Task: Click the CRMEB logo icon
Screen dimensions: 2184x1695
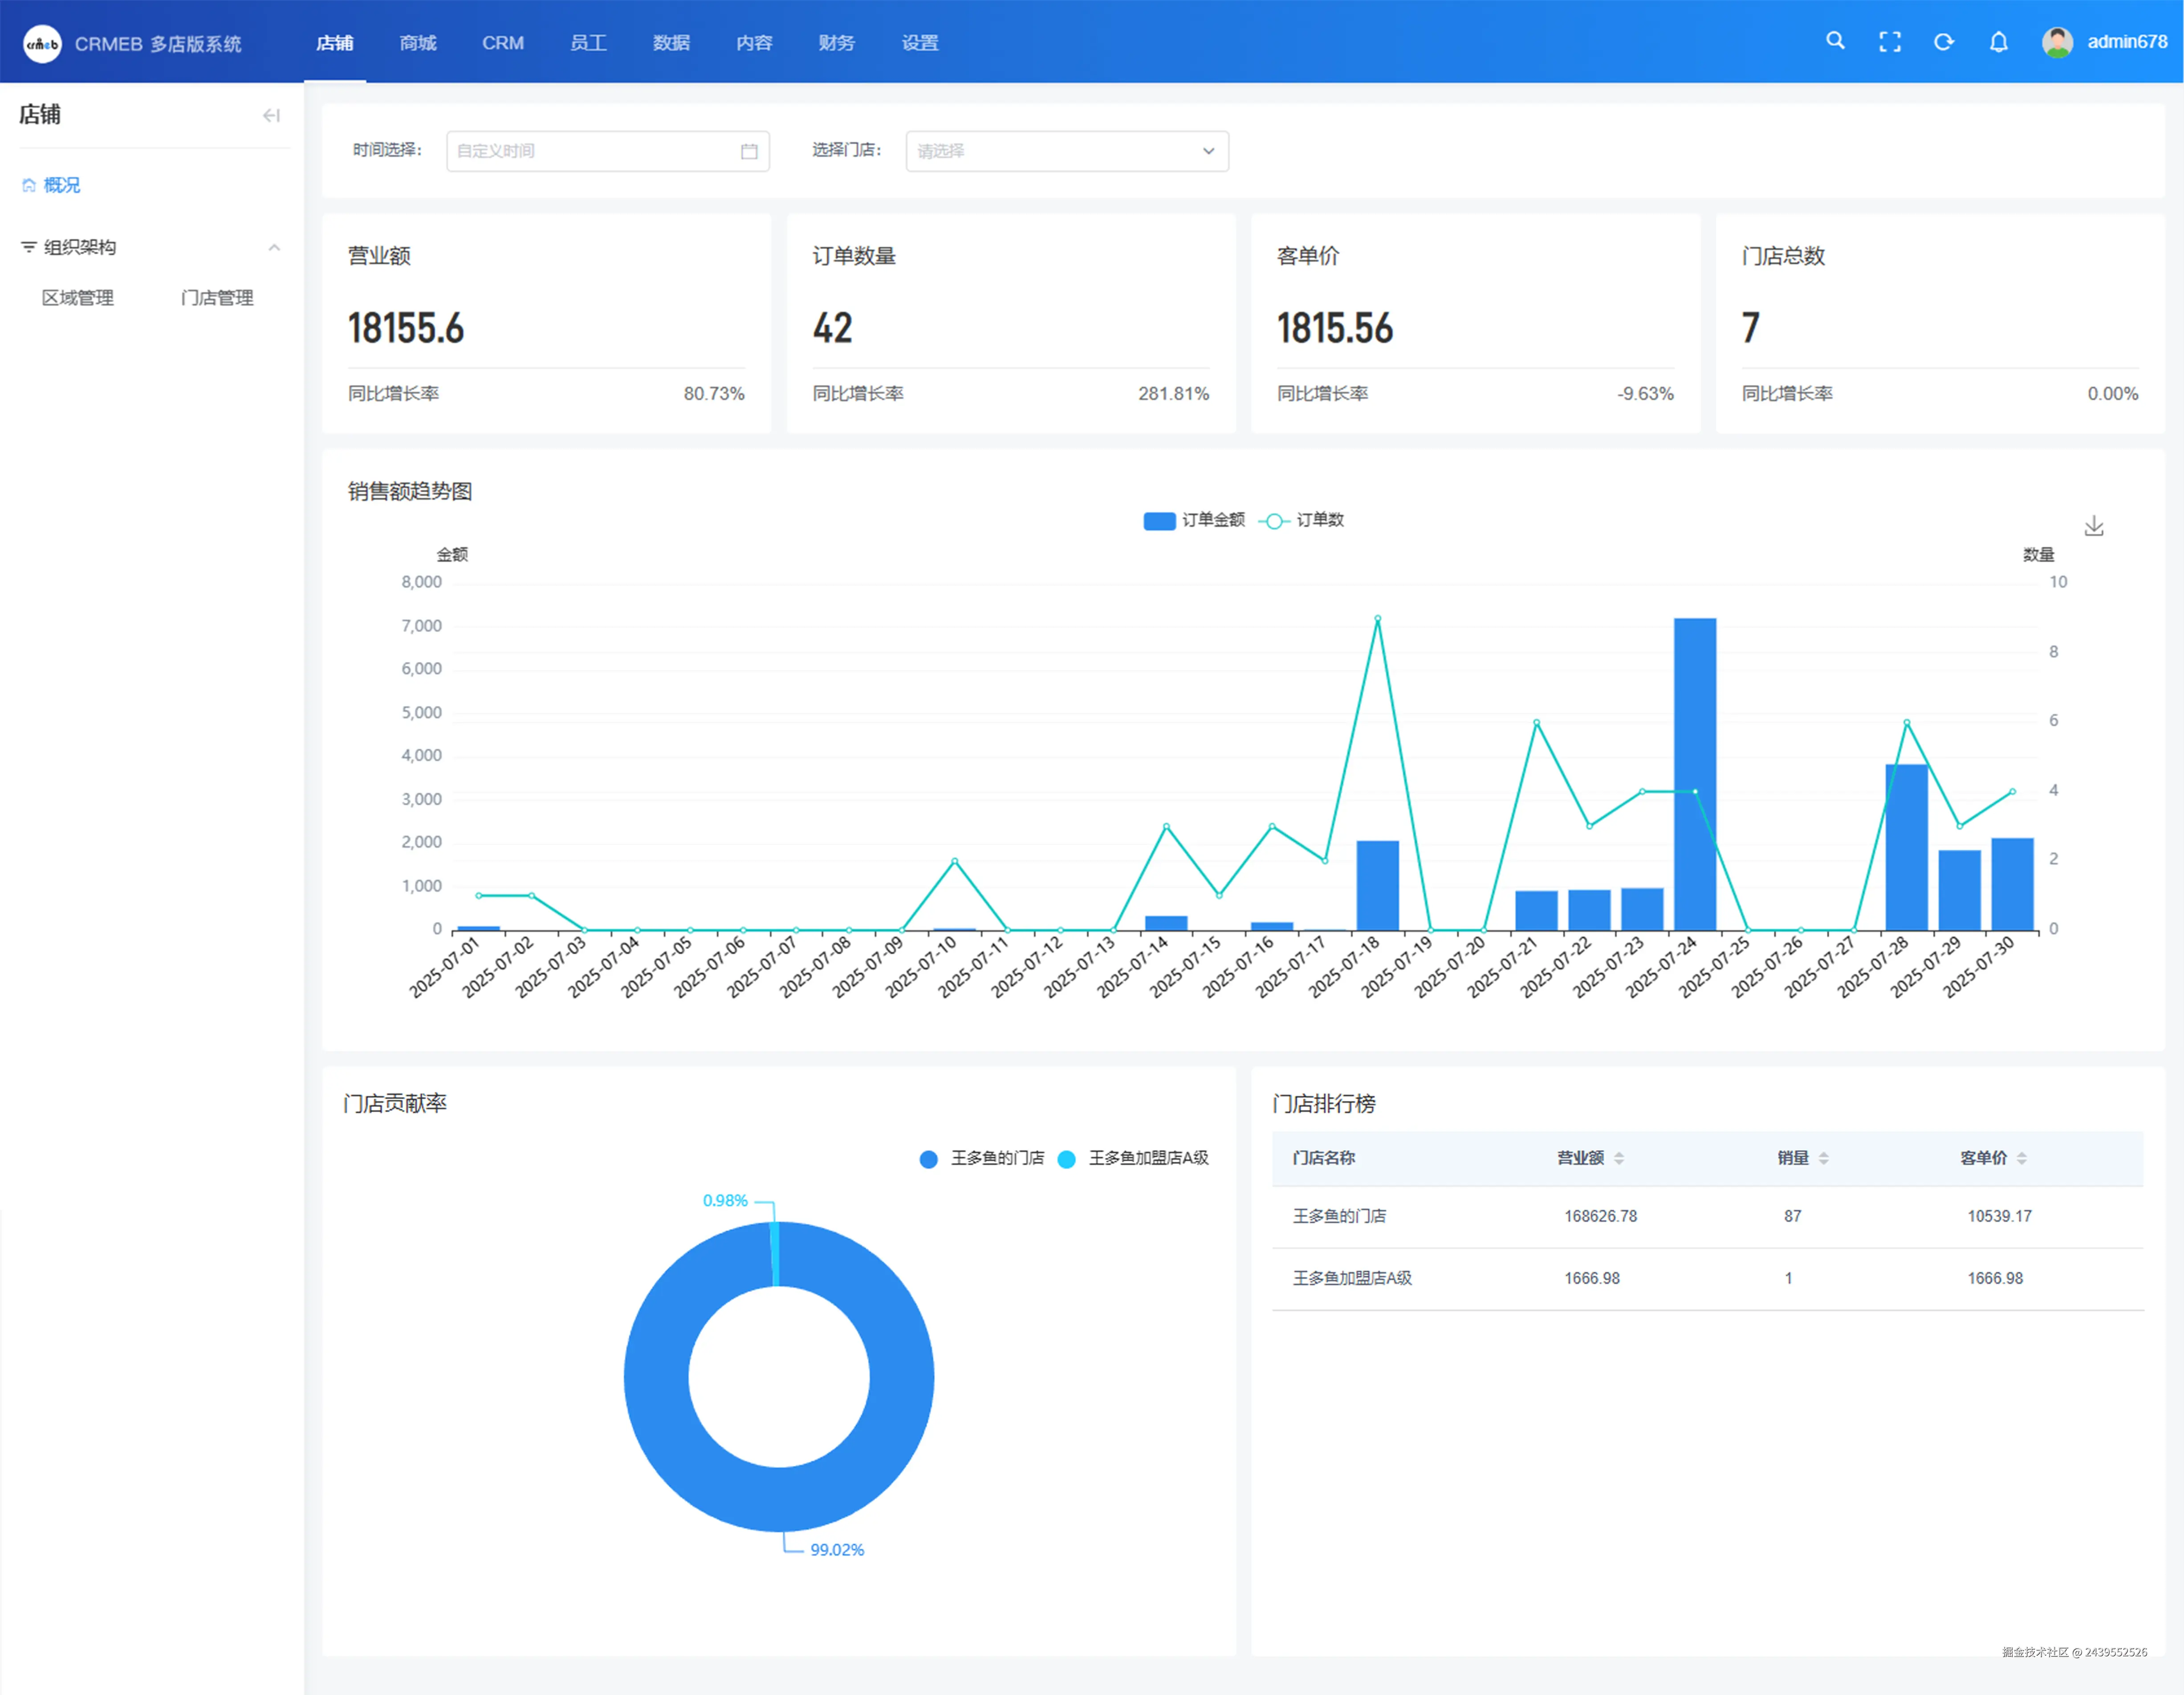Action: (42, 43)
